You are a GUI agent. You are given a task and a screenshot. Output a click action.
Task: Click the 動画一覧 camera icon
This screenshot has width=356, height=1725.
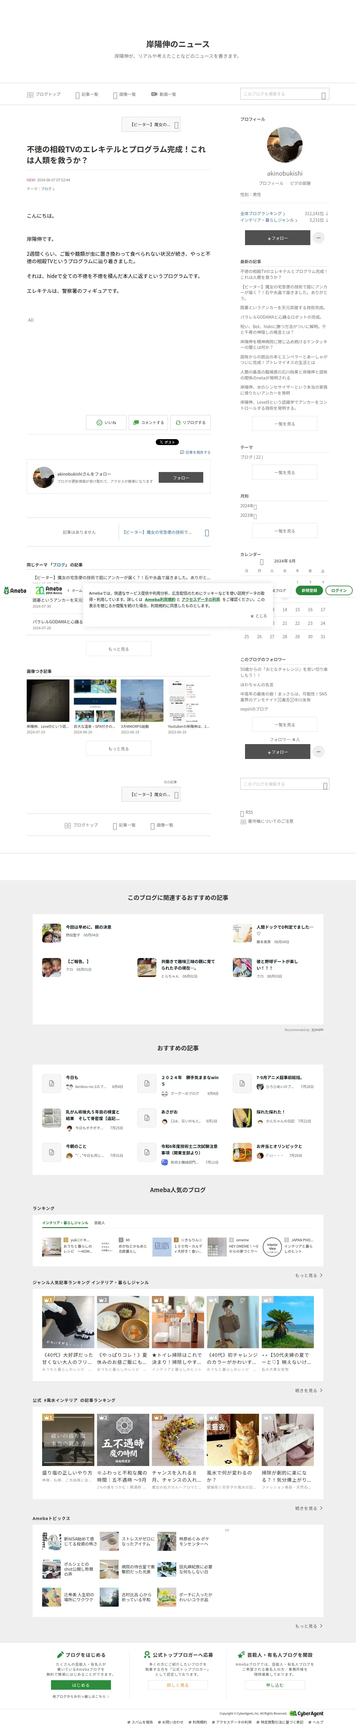click(x=154, y=94)
